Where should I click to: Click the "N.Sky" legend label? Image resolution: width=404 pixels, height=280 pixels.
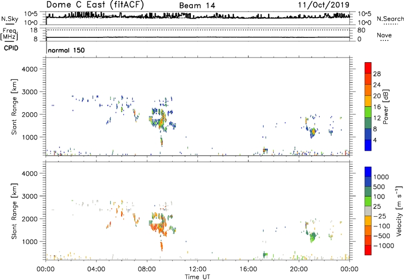click(x=10, y=19)
